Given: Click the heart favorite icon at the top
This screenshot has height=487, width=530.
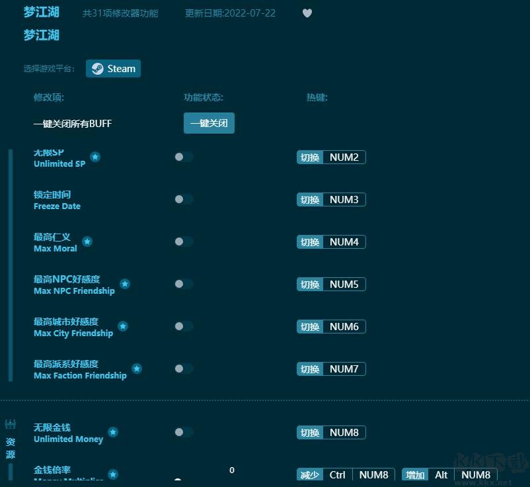Looking at the screenshot, I should (307, 13).
